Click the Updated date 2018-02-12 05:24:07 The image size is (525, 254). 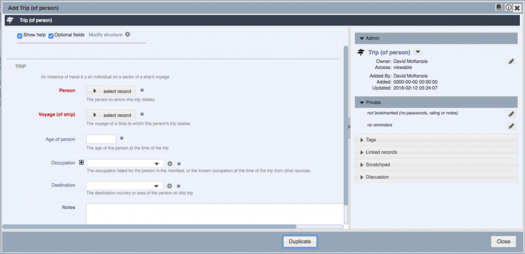tap(415, 88)
